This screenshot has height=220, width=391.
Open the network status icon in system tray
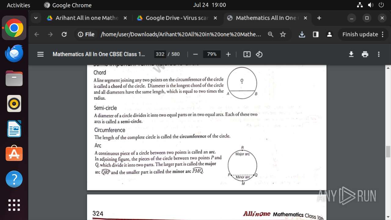tap(360, 5)
